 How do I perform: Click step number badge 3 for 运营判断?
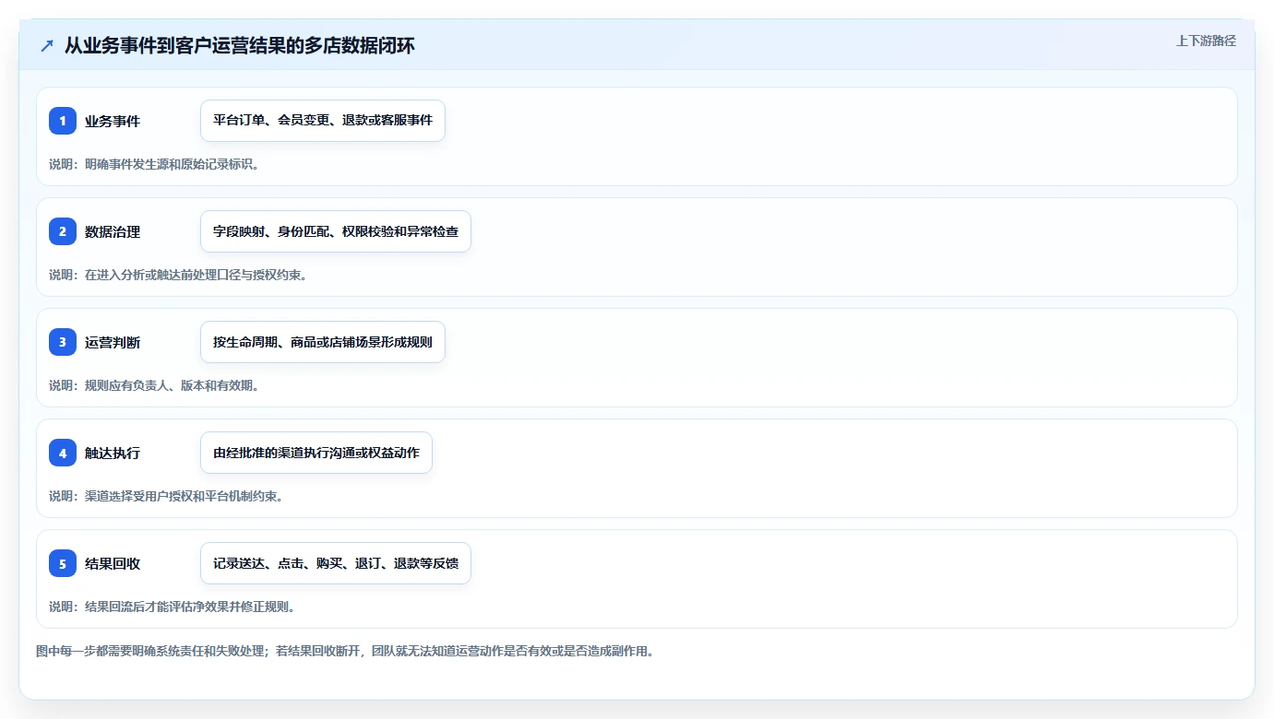[x=63, y=342]
